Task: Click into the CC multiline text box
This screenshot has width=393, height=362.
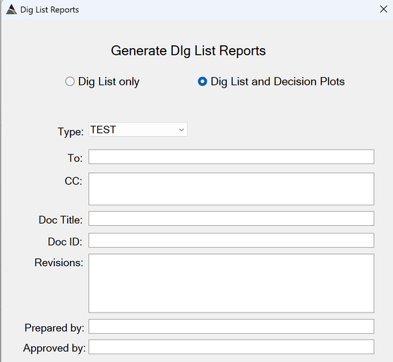Action: pos(231,189)
